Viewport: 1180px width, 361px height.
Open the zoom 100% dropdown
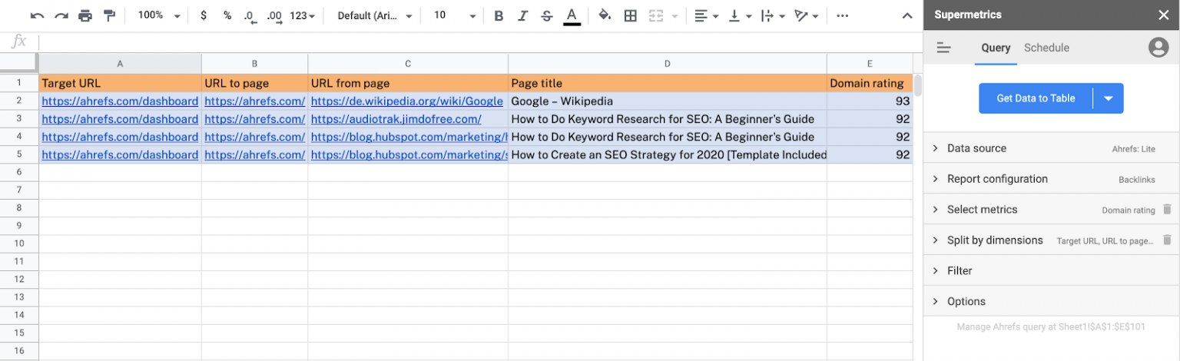pyautogui.click(x=159, y=15)
